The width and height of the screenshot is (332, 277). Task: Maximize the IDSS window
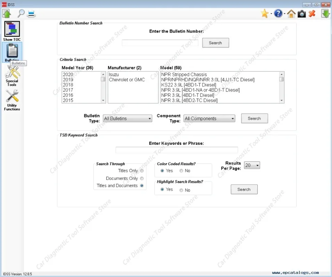tap(316, 5)
